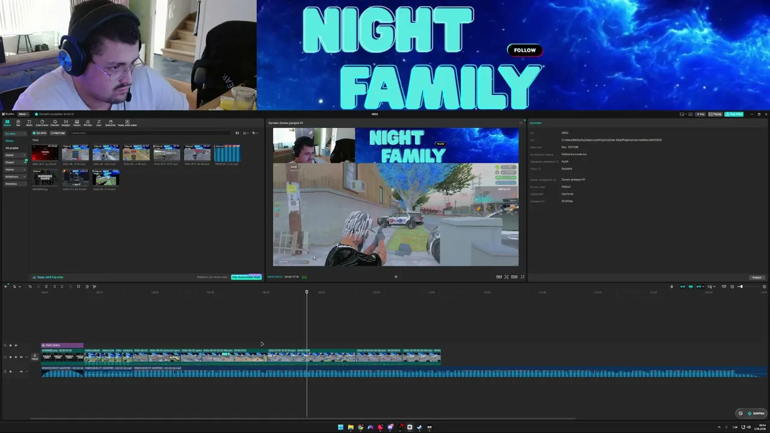The height and width of the screenshot is (433, 770).
Task: Click the Dışa Aktar export button
Action: point(734,114)
